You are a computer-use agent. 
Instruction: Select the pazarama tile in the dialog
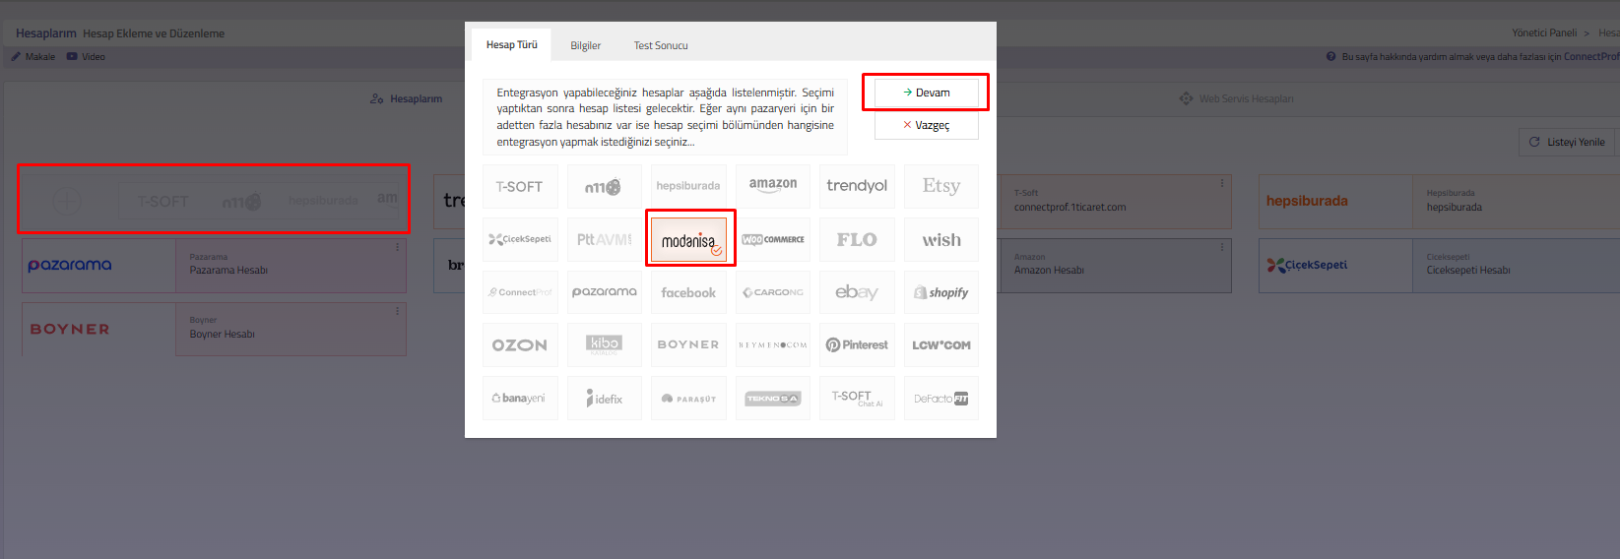[x=604, y=292]
